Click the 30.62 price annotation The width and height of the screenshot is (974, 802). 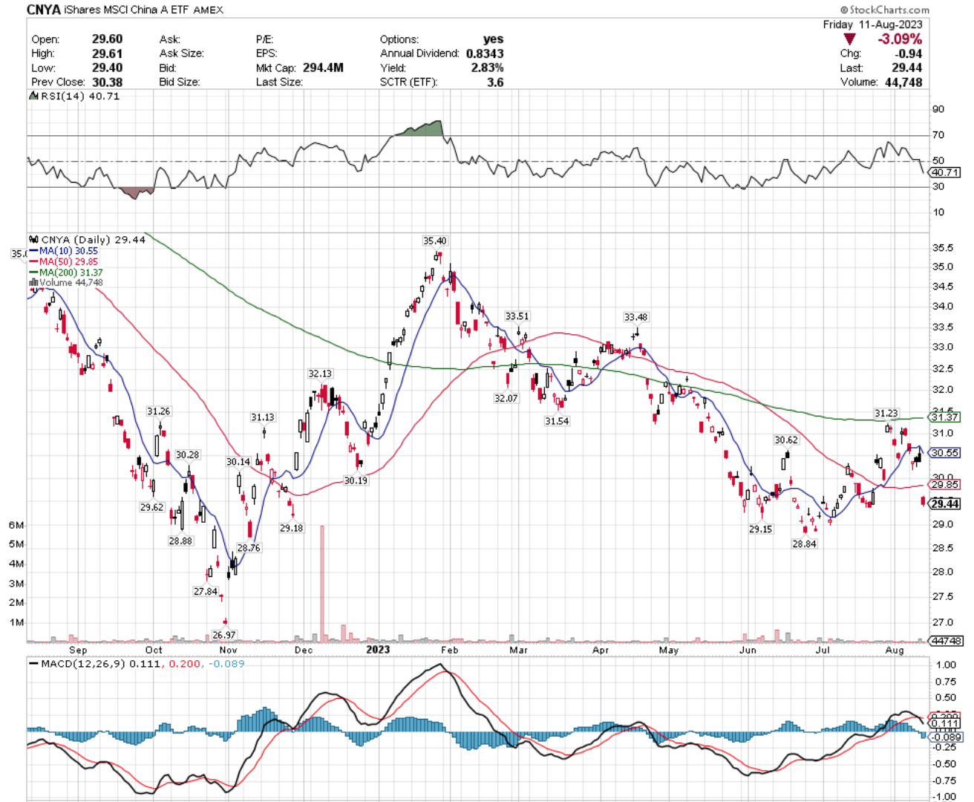tap(786, 440)
